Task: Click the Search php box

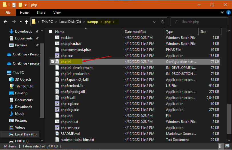Action: click(x=199, y=22)
